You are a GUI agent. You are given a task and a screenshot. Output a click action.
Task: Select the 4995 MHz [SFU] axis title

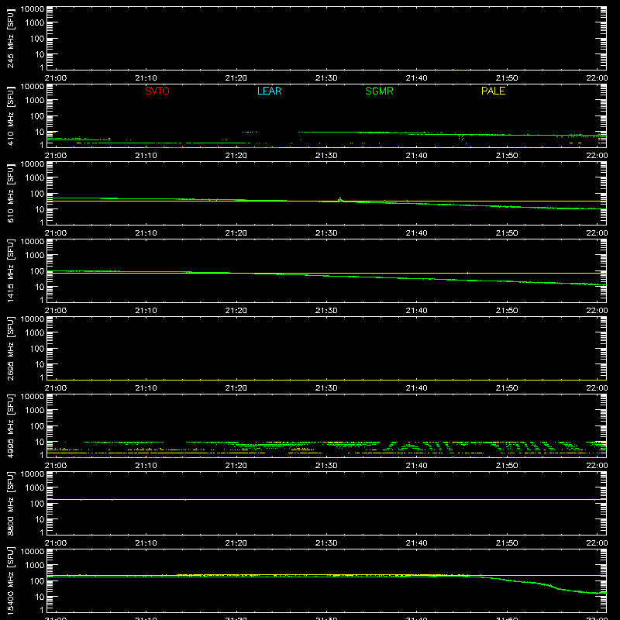coord(11,425)
